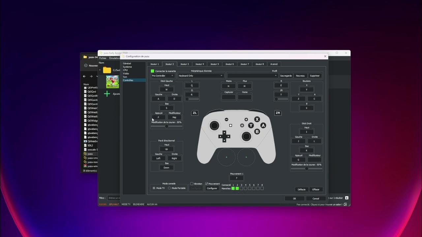Click the ZL threshold slider
This screenshot has width=422, height=237.
click(192, 99)
